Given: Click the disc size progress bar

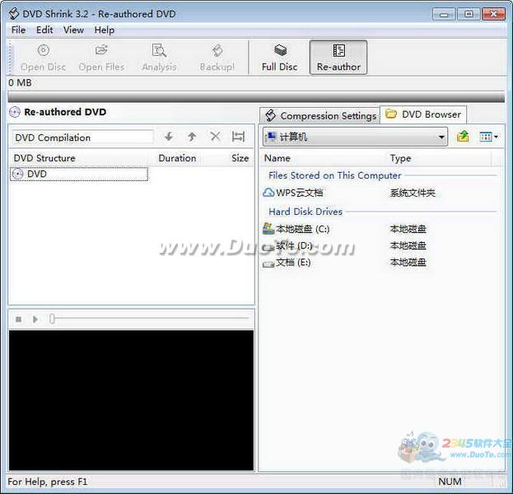Looking at the screenshot, I should tap(256, 97).
